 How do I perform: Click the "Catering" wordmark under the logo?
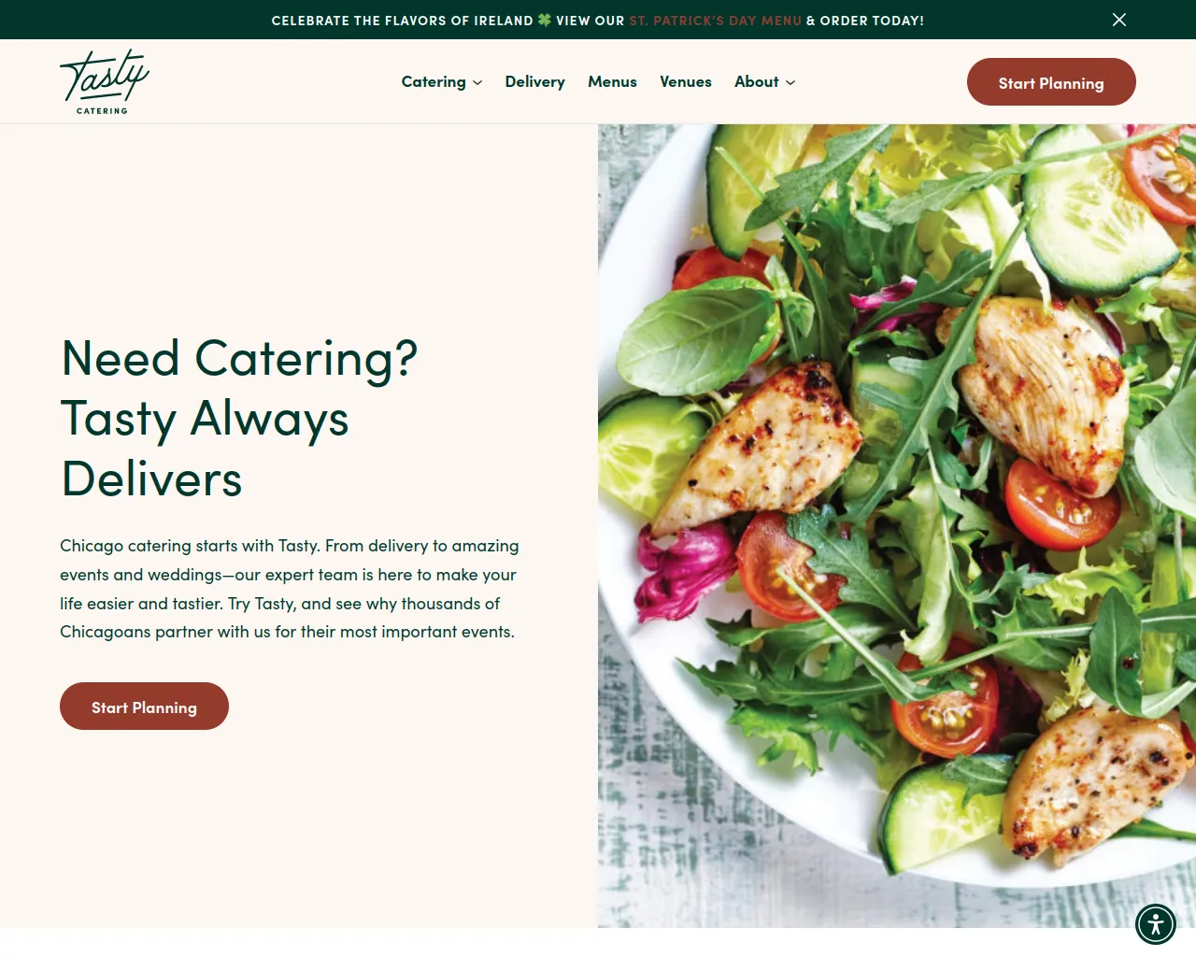coord(102,110)
